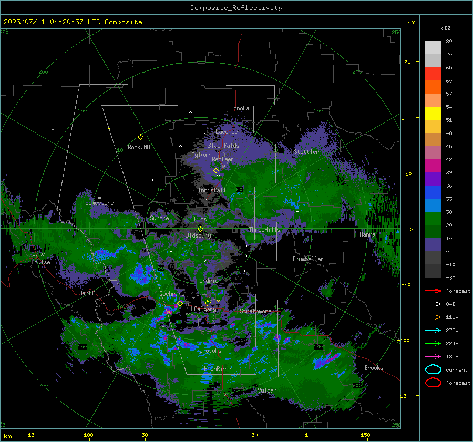Click the yellow diamond marker near RockyMH
Screen dimensions: 473x442
[140, 137]
